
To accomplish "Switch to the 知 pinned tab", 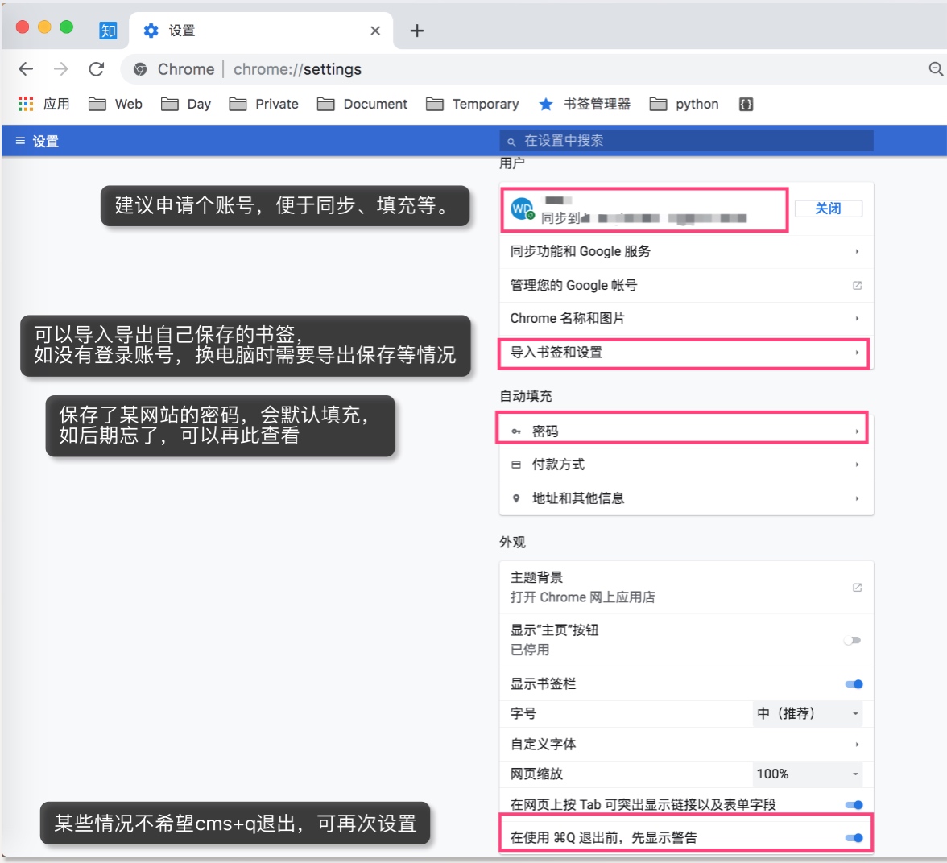I will click(108, 31).
